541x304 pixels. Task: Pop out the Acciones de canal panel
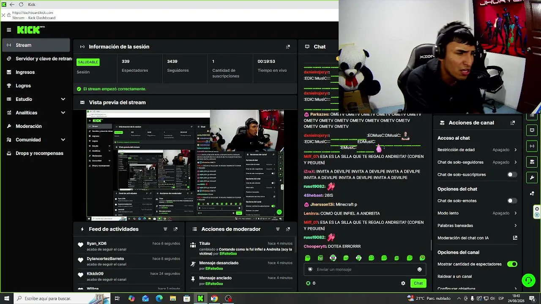[x=513, y=123]
